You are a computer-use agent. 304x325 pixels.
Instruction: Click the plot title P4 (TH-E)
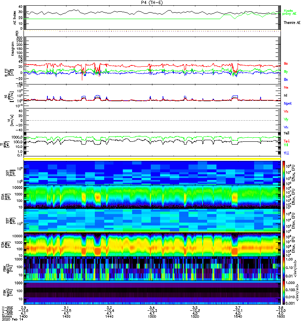click(x=152, y=2)
